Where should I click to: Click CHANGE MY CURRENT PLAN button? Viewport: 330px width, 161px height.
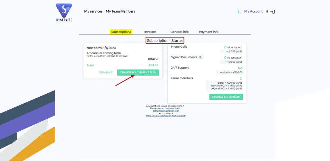(x=138, y=72)
